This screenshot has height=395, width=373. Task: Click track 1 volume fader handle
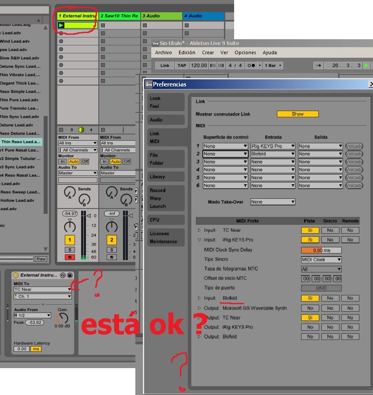coord(89,216)
